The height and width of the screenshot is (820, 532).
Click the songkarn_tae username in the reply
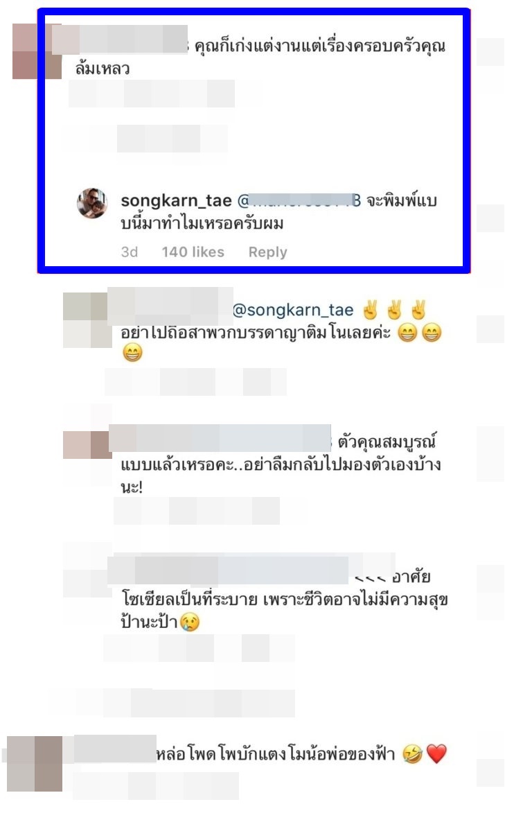pyautogui.click(x=176, y=200)
